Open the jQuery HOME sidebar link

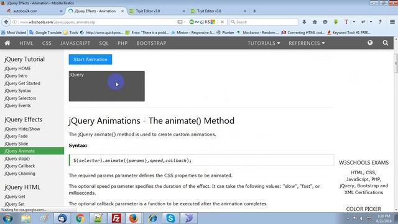coord(17,68)
